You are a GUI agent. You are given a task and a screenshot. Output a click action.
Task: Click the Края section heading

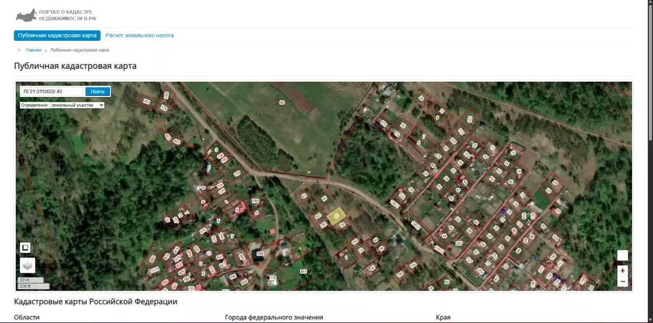pyautogui.click(x=443, y=318)
